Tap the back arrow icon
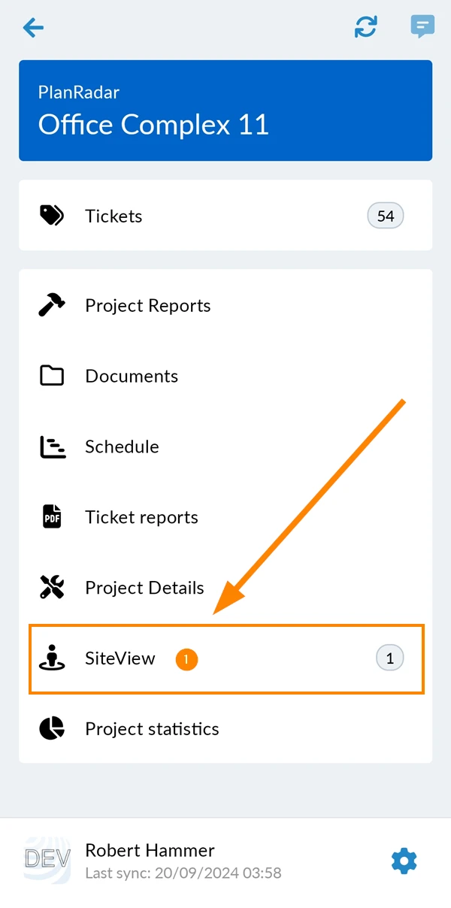This screenshot has width=451, height=908. tap(34, 28)
